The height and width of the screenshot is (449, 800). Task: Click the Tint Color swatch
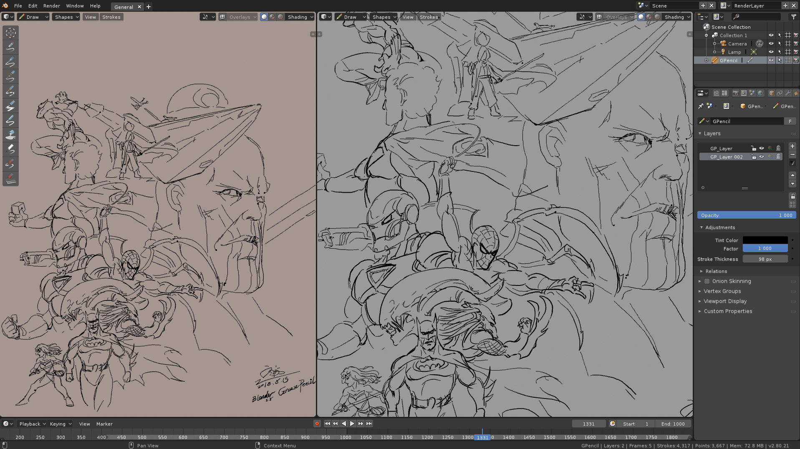tap(765, 240)
